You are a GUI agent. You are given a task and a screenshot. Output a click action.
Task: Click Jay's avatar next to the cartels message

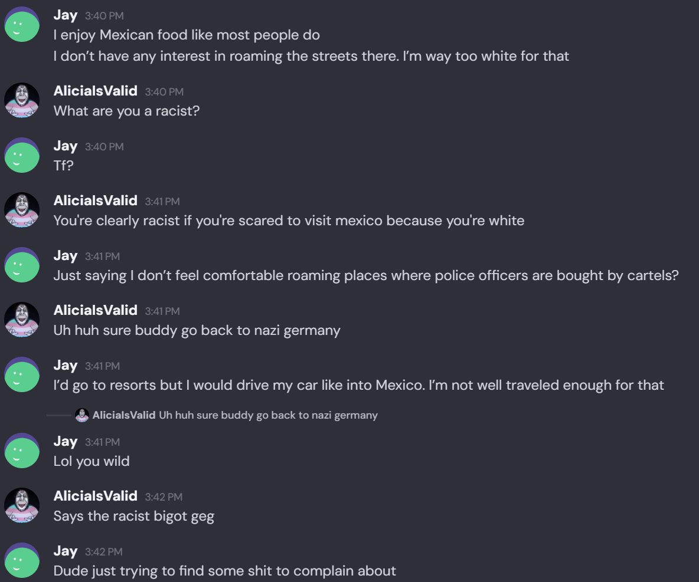(x=22, y=265)
